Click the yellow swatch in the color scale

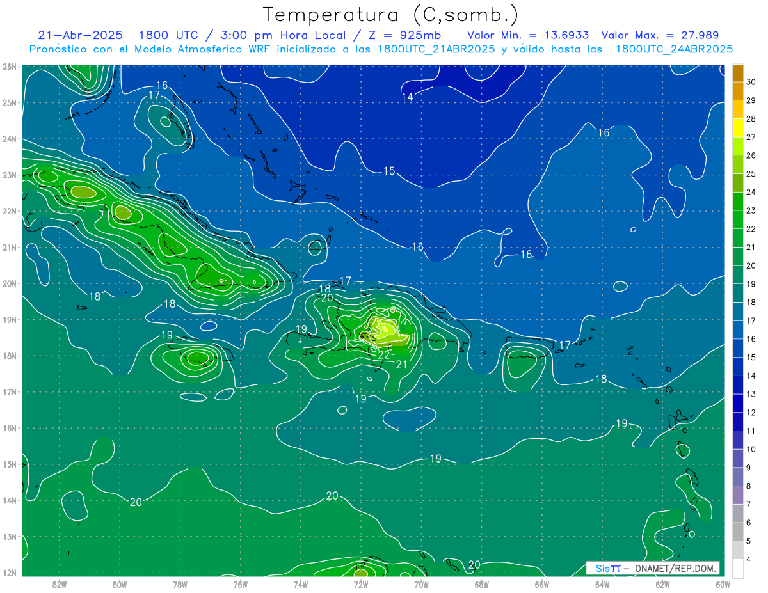tap(738, 128)
